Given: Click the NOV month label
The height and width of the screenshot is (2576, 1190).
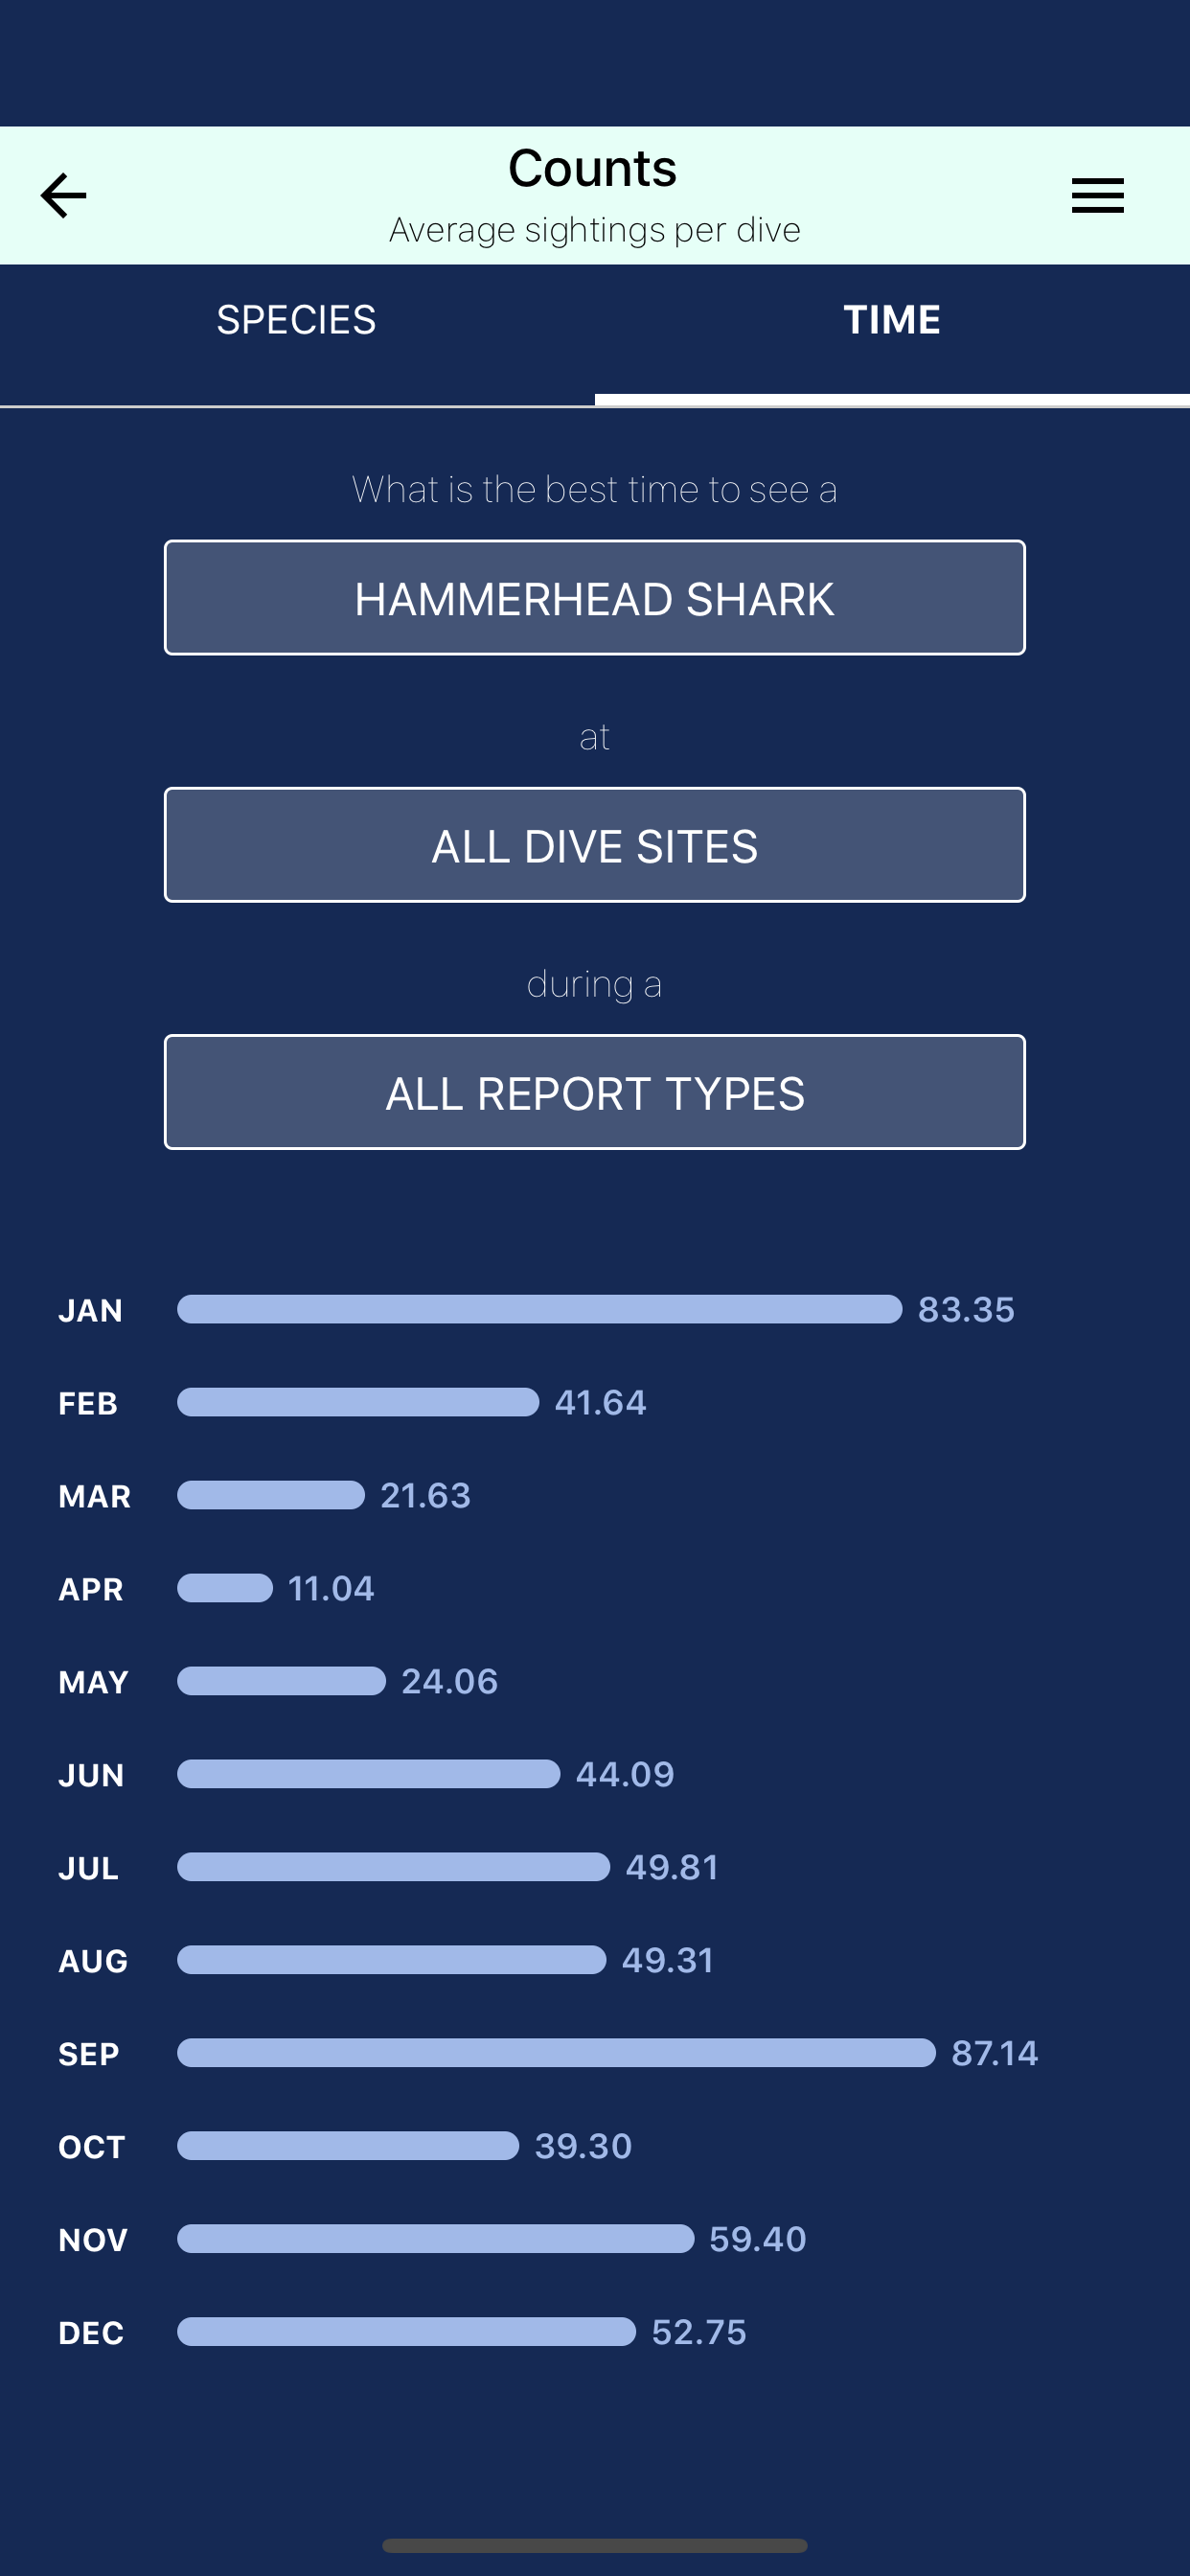Looking at the screenshot, I should click(x=93, y=2240).
